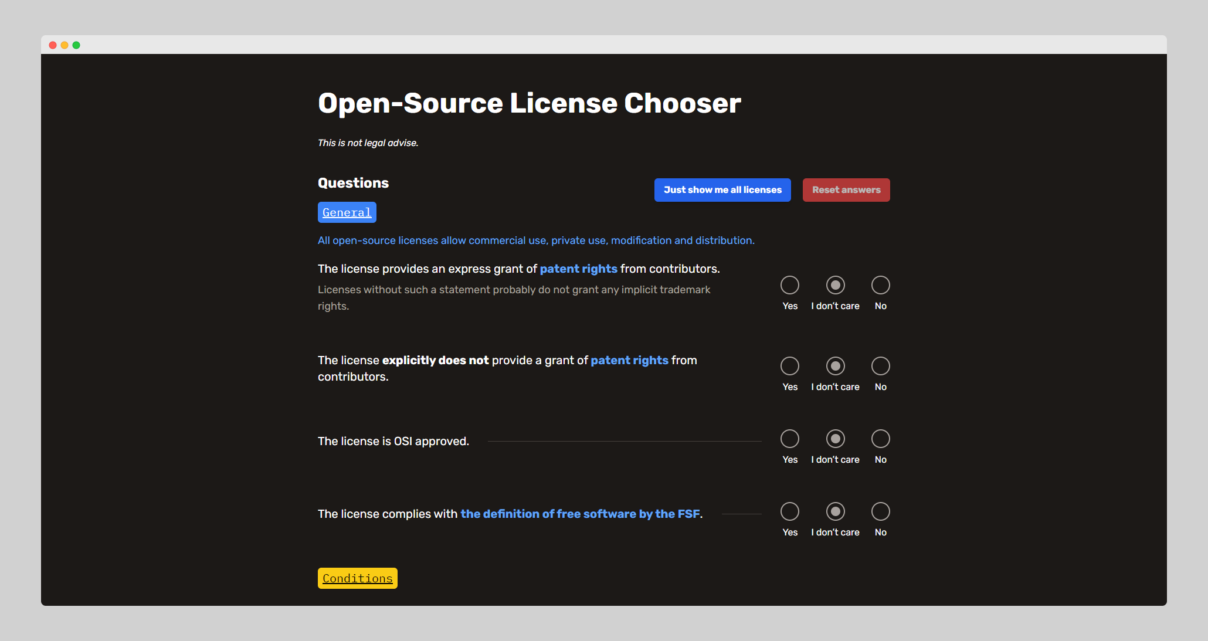This screenshot has width=1208, height=641.
Task: Select I don't care for explicitly does not provide patent grant
Action: tap(836, 366)
